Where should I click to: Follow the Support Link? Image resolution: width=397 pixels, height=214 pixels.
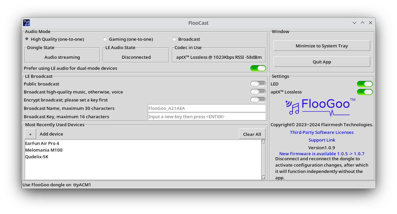pos(321,140)
